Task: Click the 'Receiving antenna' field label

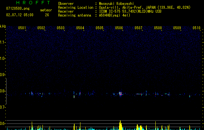Action: [75, 15]
